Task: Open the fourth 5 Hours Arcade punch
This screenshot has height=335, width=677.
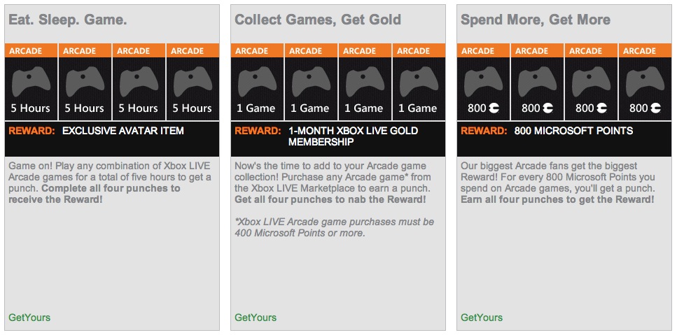Action: (x=193, y=82)
